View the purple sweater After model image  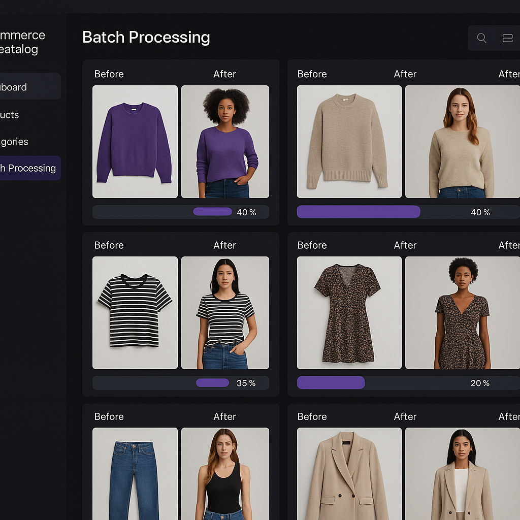(x=225, y=142)
